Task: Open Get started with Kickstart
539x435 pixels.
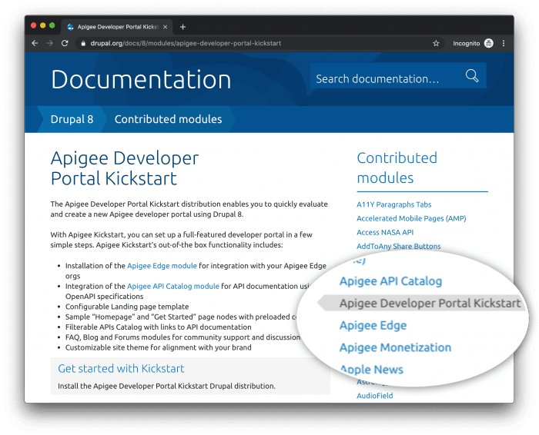Action: pos(121,368)
